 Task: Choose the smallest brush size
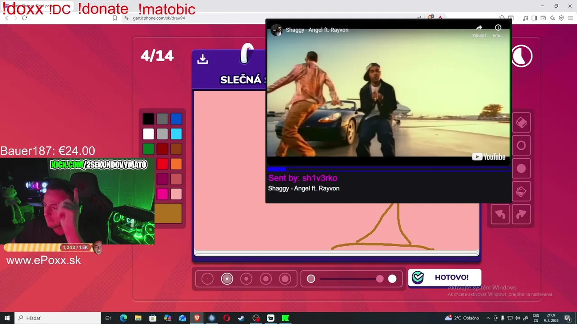coord(207,279)
